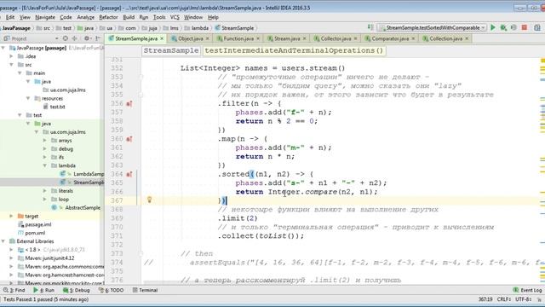Screen dimensions: 545x307
Task: Click override gutter marker at line 356
Action: pyautogui.click(x=129, y=103)
